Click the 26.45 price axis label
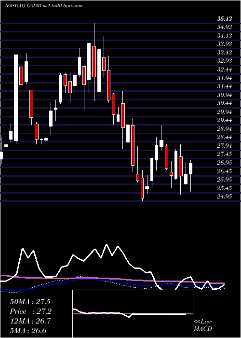Image resolution: width=241 pixels, height=338 pixels. tap(225, 171)
